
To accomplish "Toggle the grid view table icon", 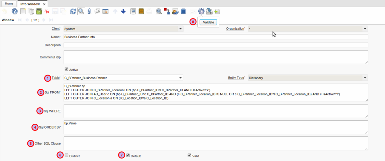I will pyautogui.click(x=105, y=12).
